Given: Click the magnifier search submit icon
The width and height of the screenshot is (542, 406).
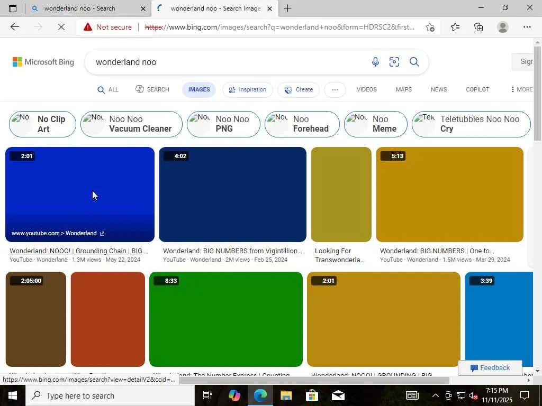Looking at the screenshot, I should tap(414, 62).
